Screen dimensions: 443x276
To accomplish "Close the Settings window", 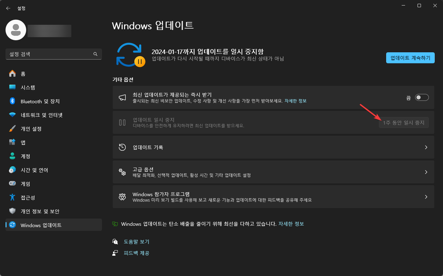I will pos(435,6).
